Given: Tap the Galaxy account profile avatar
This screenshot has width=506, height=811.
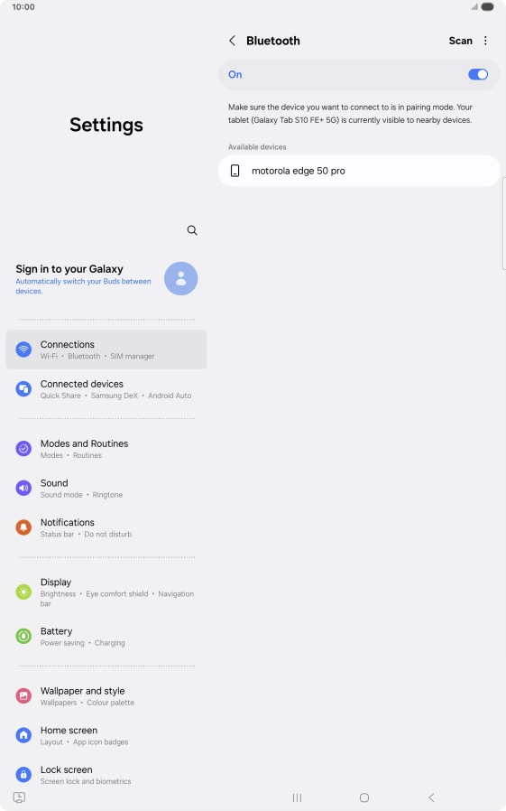Looking at the screenshot, I should click(x=180, y=278).
